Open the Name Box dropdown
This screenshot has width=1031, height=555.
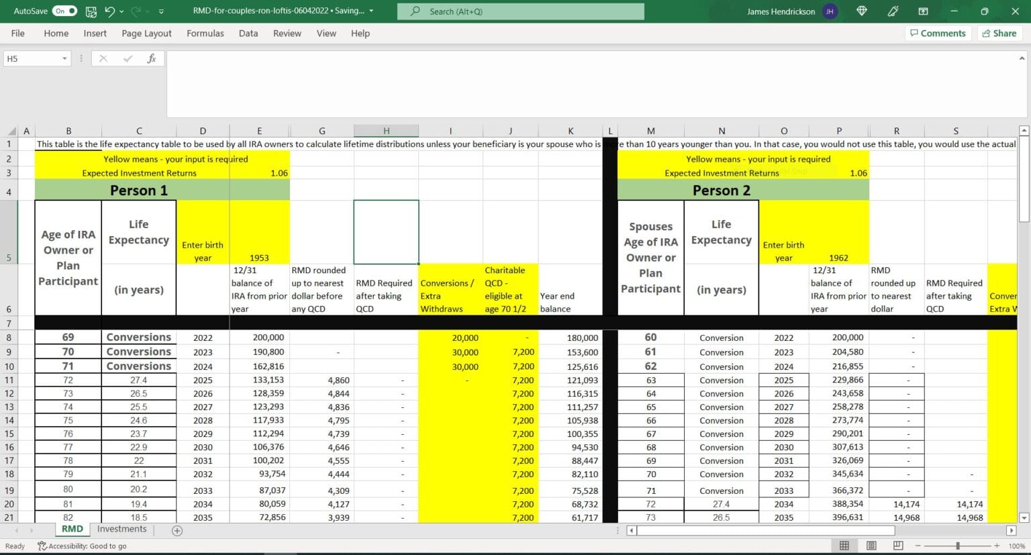point(63,58)
